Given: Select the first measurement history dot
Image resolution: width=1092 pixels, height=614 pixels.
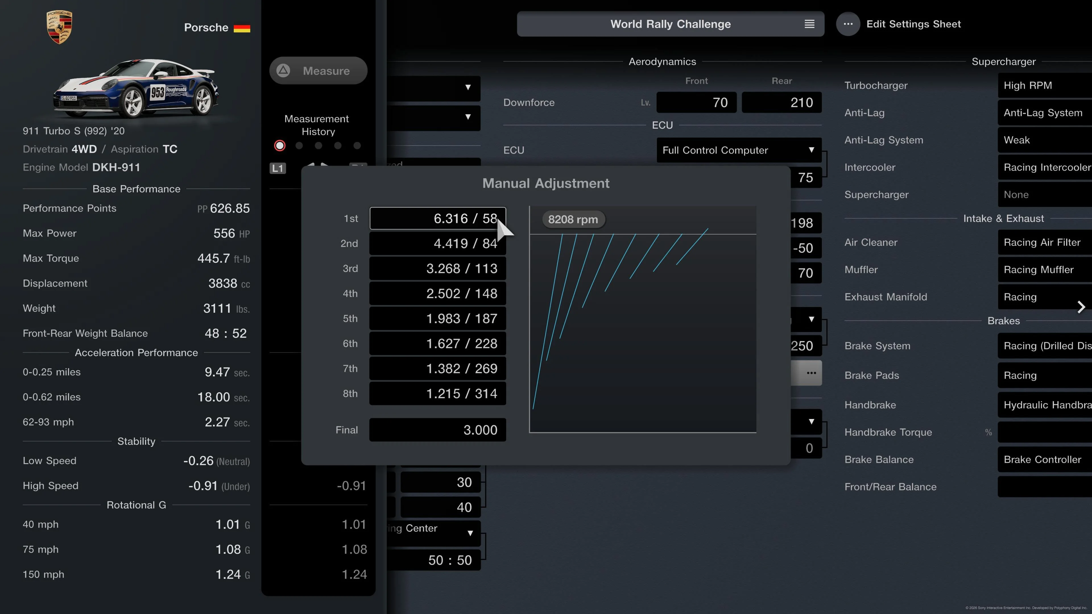Looking at the screenshot, I should [280, 146].
